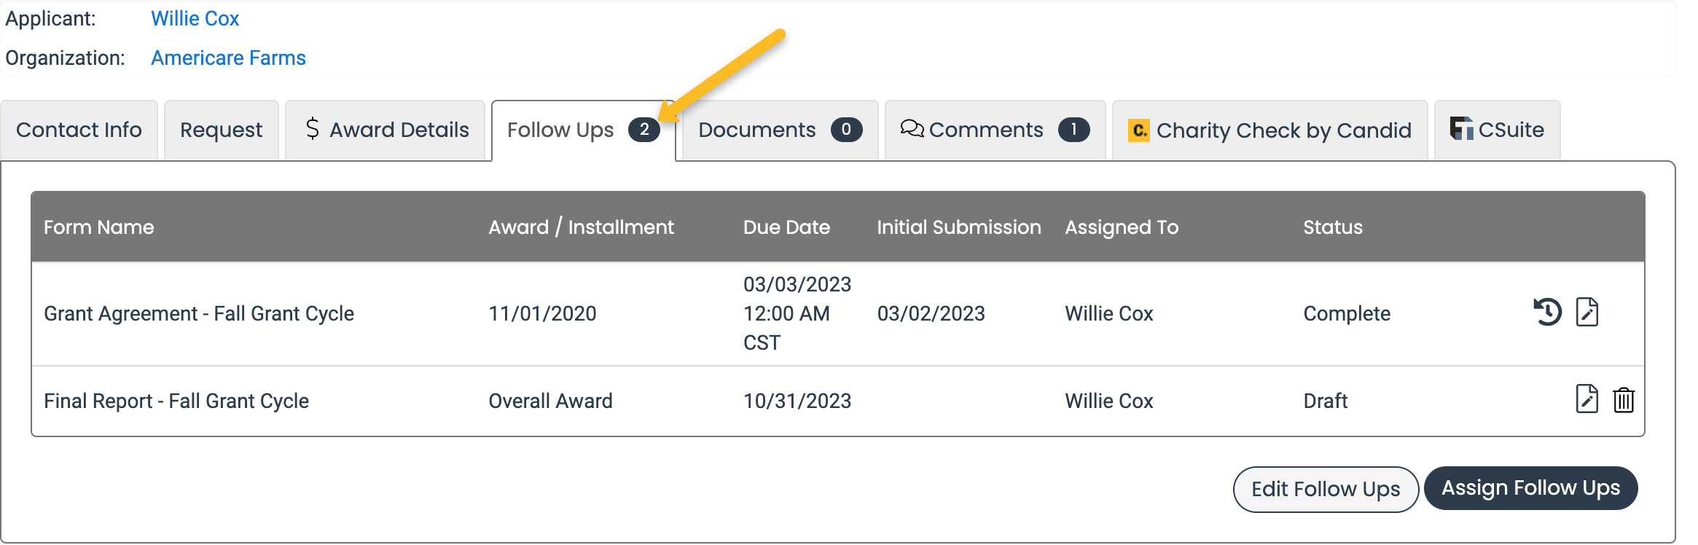Viewport: 1698px width, 545px height.
Task: Click the Comments count badge
Action: [x=1073, y=130]
